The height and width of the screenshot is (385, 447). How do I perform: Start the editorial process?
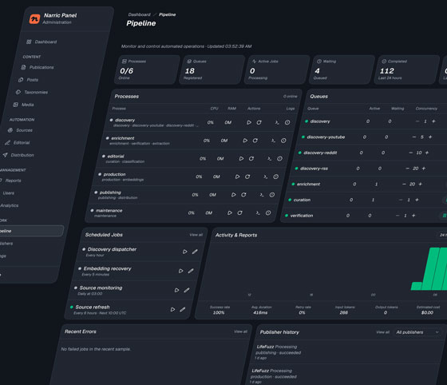click(x=241, y=159)
